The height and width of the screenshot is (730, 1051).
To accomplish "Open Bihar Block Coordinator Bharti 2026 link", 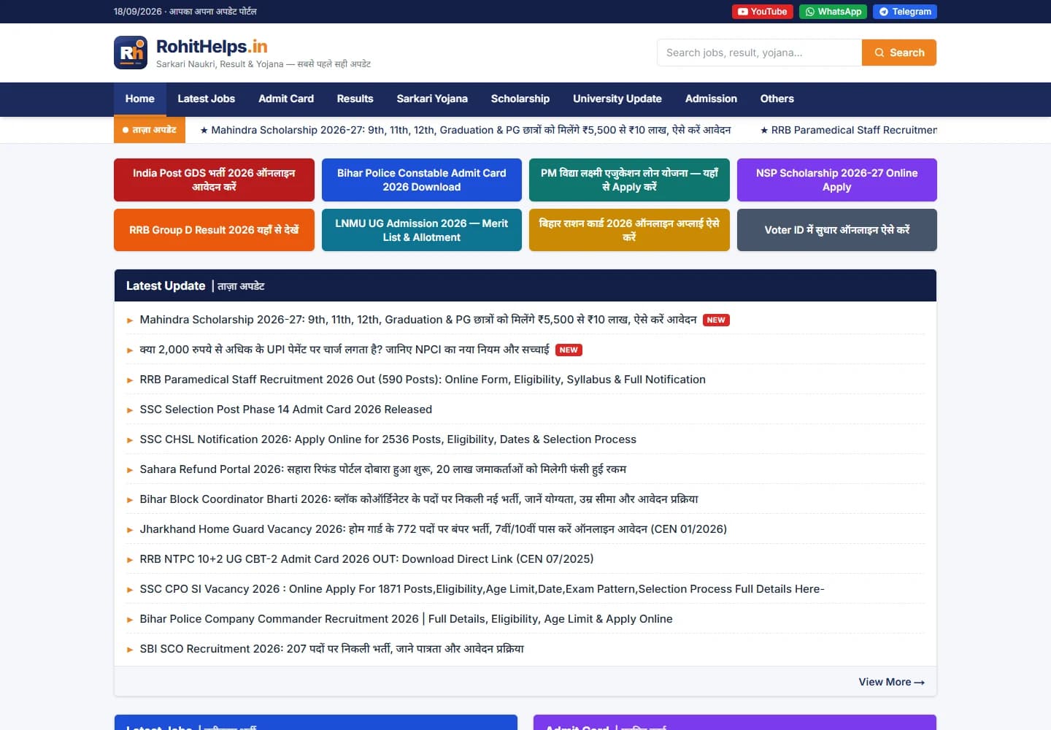I will (419, 499).
